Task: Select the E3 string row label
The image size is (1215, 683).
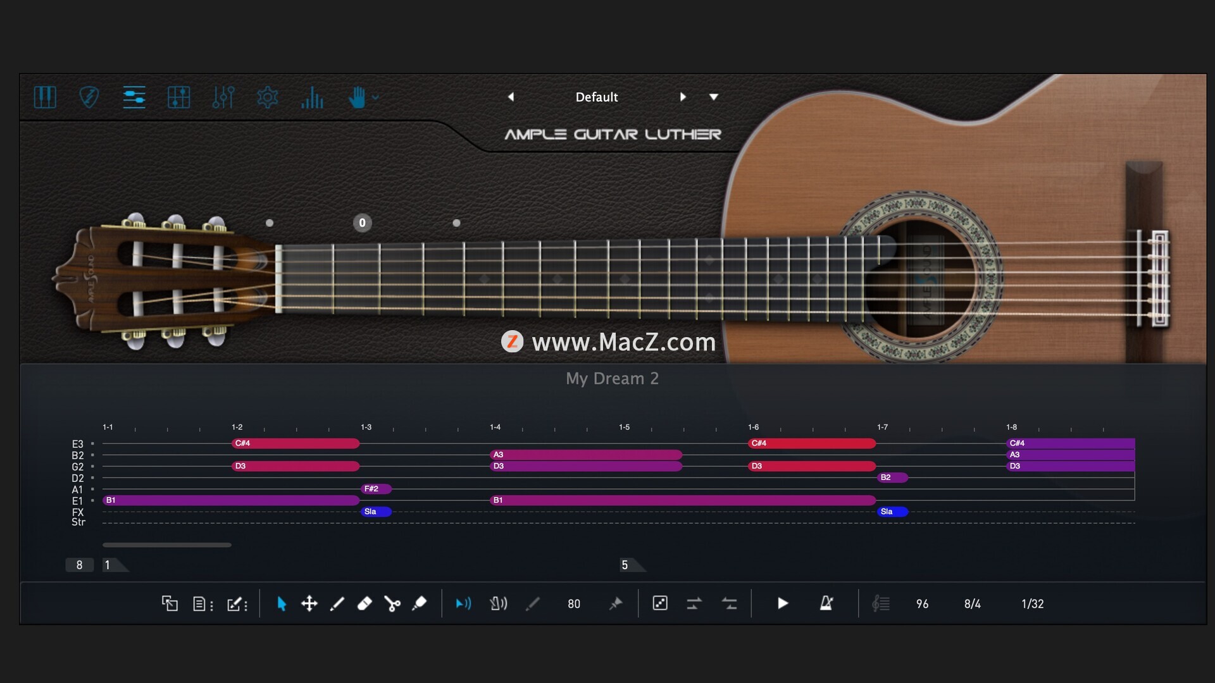Action: pyautogui.click(x=77, y=444)
